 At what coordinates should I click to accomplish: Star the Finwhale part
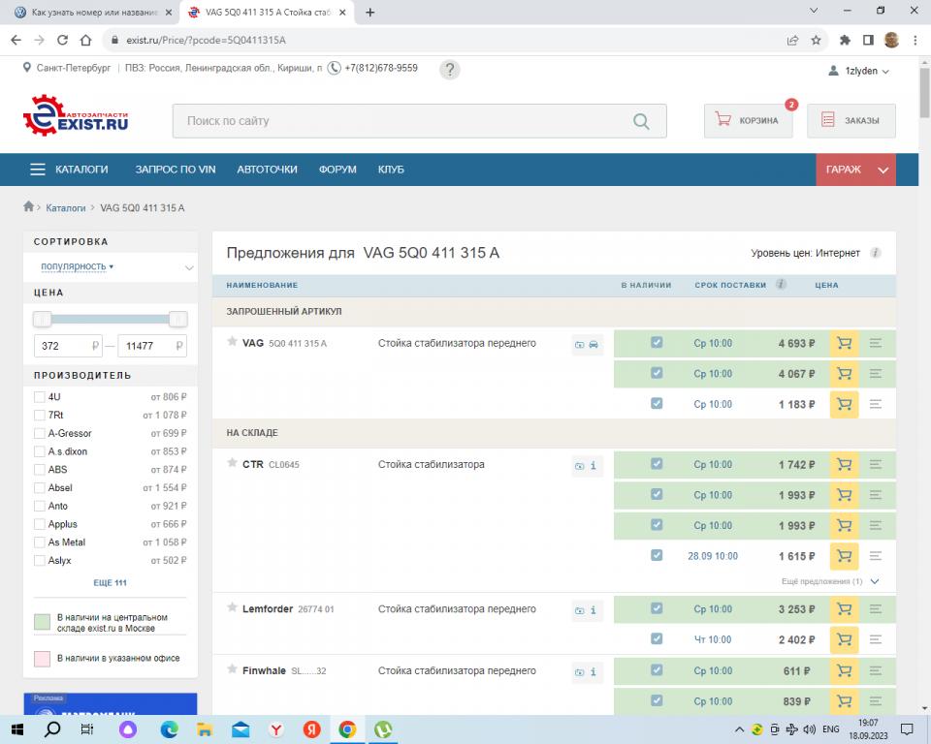[232, 669]
